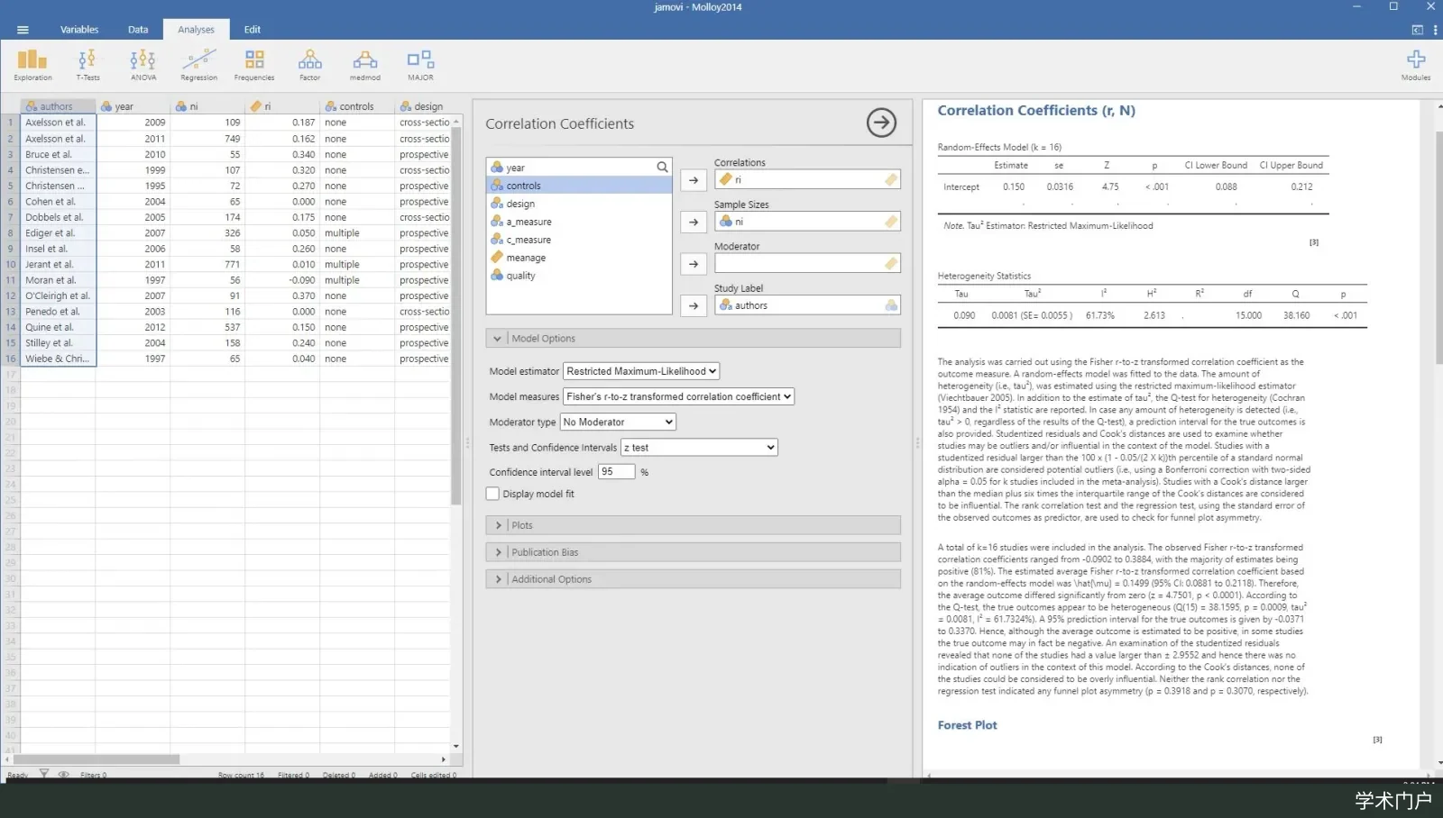This screenshot has width=1443, height=818.
Task: Collapse the Model Options section
Action: (x=693, y=339)
